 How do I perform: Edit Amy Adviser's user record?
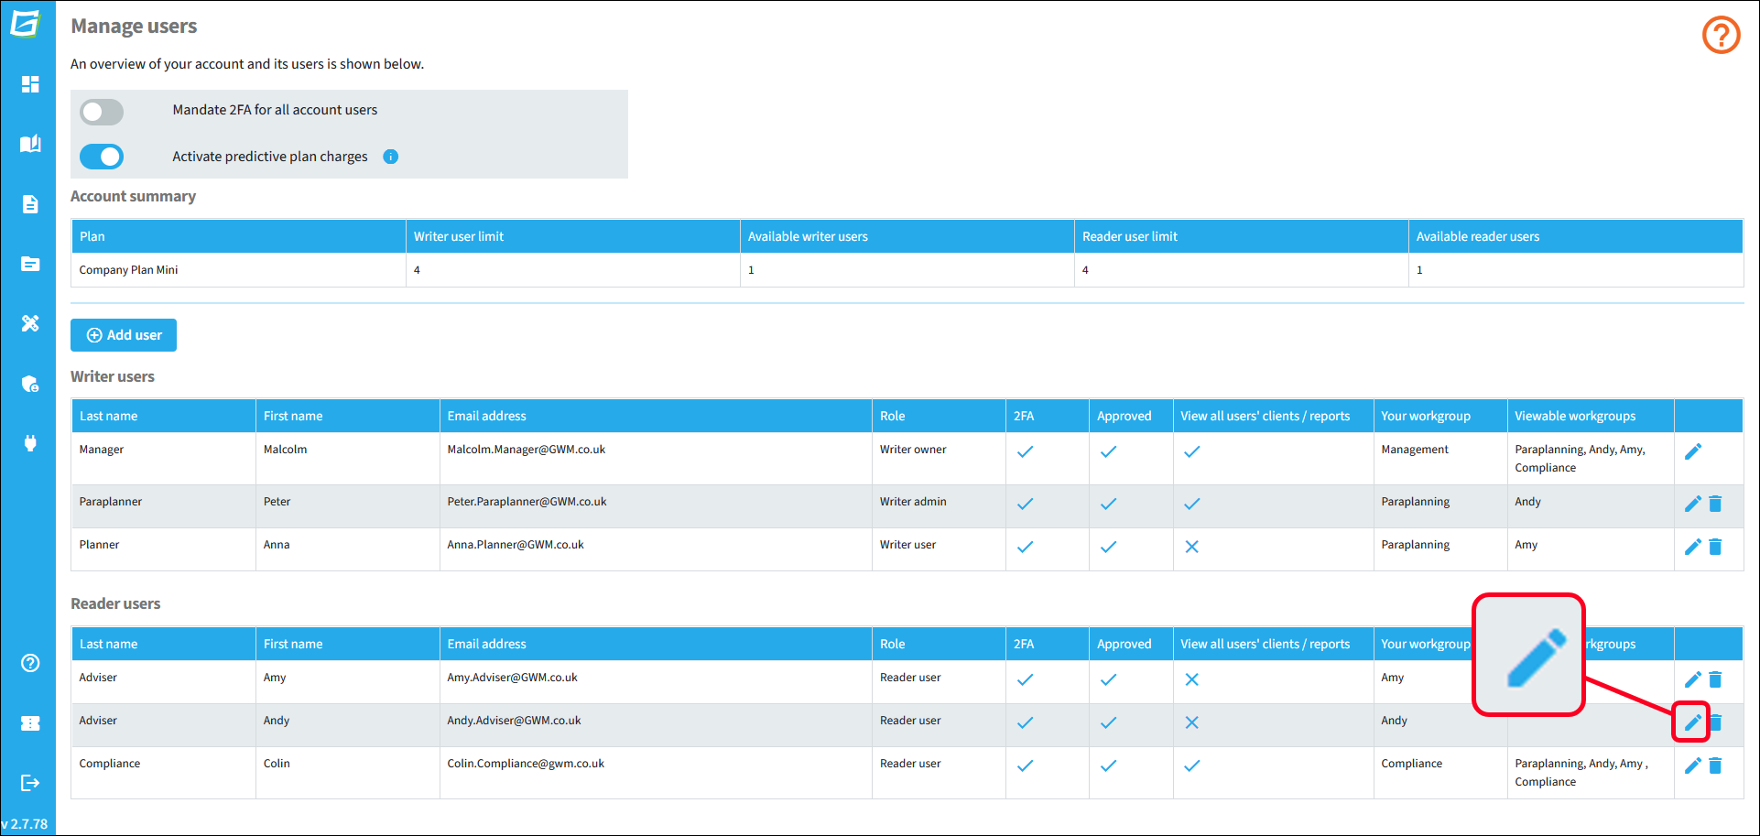click(1693, 679)
